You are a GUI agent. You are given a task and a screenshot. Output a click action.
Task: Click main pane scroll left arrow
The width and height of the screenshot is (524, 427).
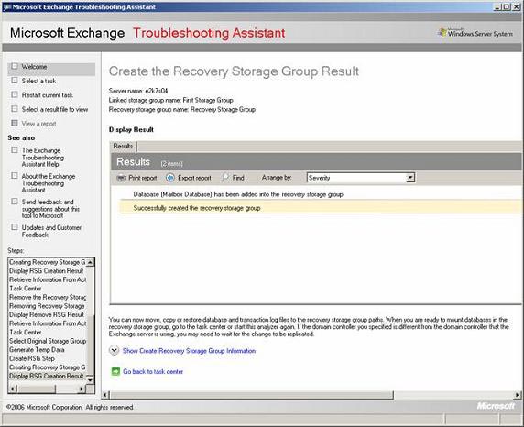105,395
